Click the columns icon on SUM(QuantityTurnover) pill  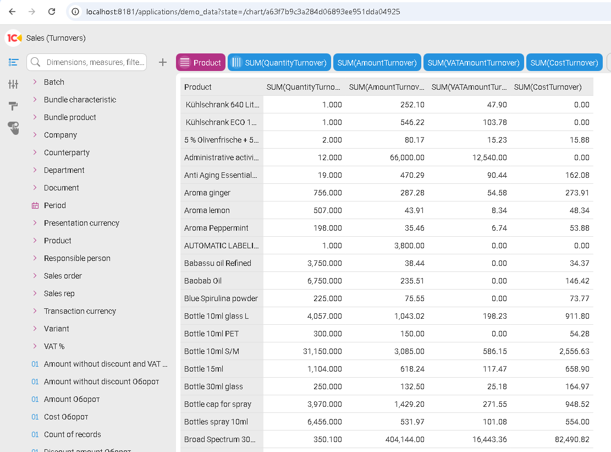coord(236,63)
